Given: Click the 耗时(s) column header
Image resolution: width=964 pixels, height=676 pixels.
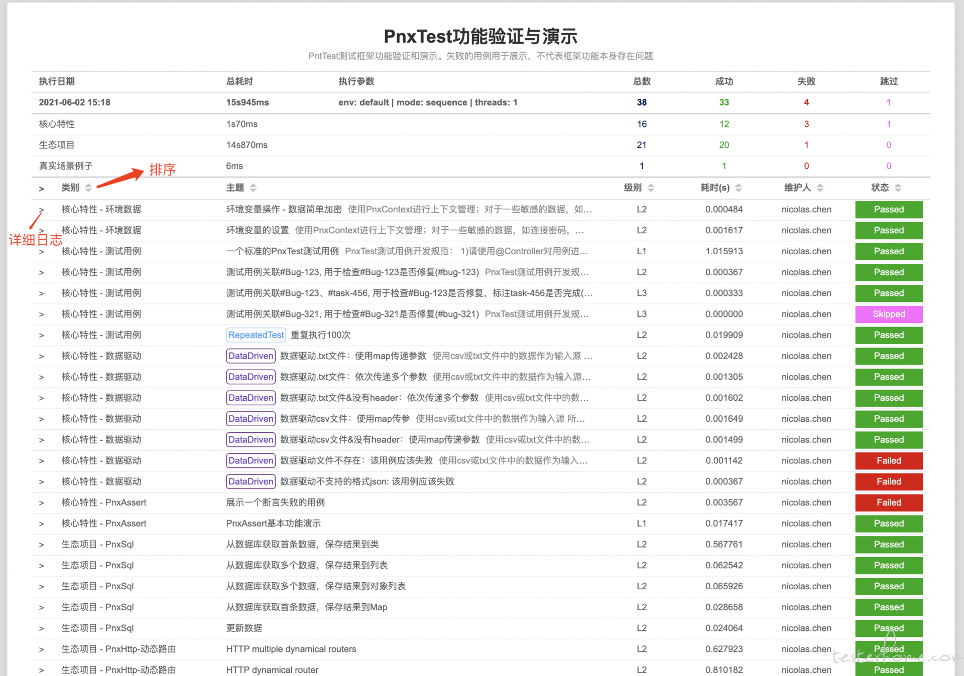Looking at the screenshot, I should pos(715,188).
